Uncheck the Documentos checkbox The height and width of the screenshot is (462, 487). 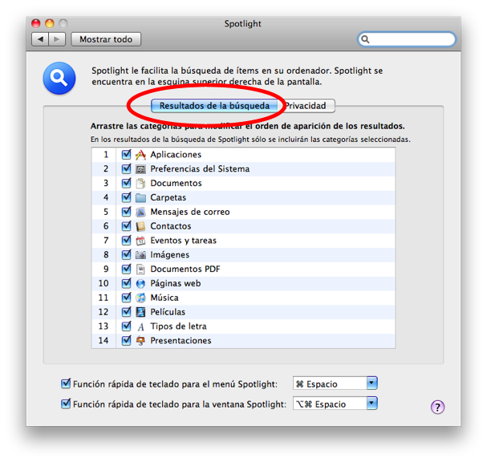click(x=126, y=183)
